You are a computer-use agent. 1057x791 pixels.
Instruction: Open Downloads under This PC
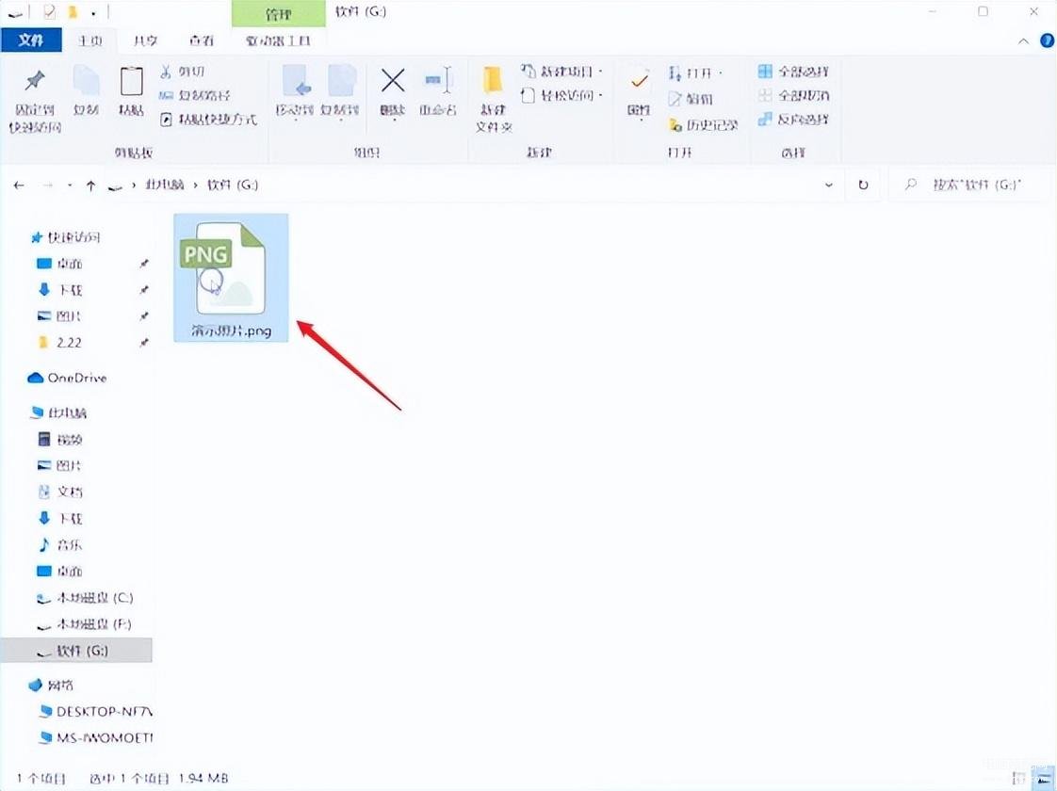pyautogui.click(x=59, y=518)
